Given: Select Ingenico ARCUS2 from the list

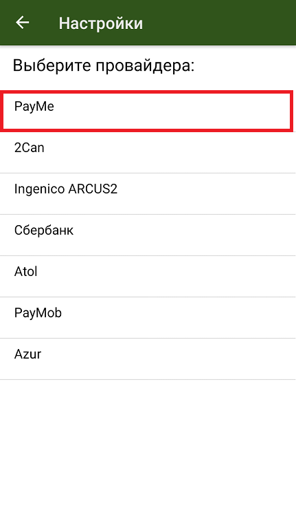Looking at the screenshot, I should pos(148,193).
